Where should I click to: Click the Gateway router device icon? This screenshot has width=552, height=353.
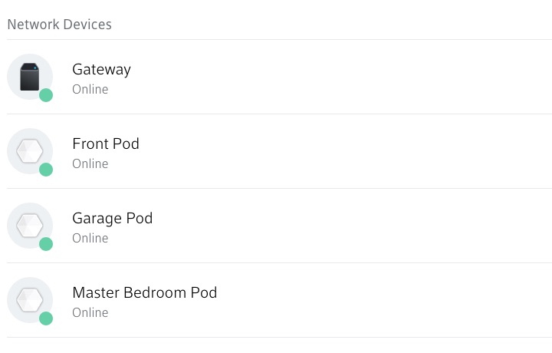pyautogui.click(x=29, y=77)
